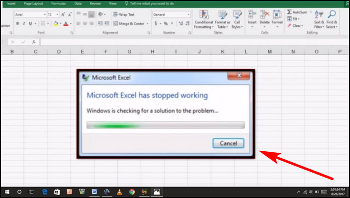The width and height of the screenshot is (350, 198).
Task: Click the Insert Function fx icon
Action: pos(34,42)
